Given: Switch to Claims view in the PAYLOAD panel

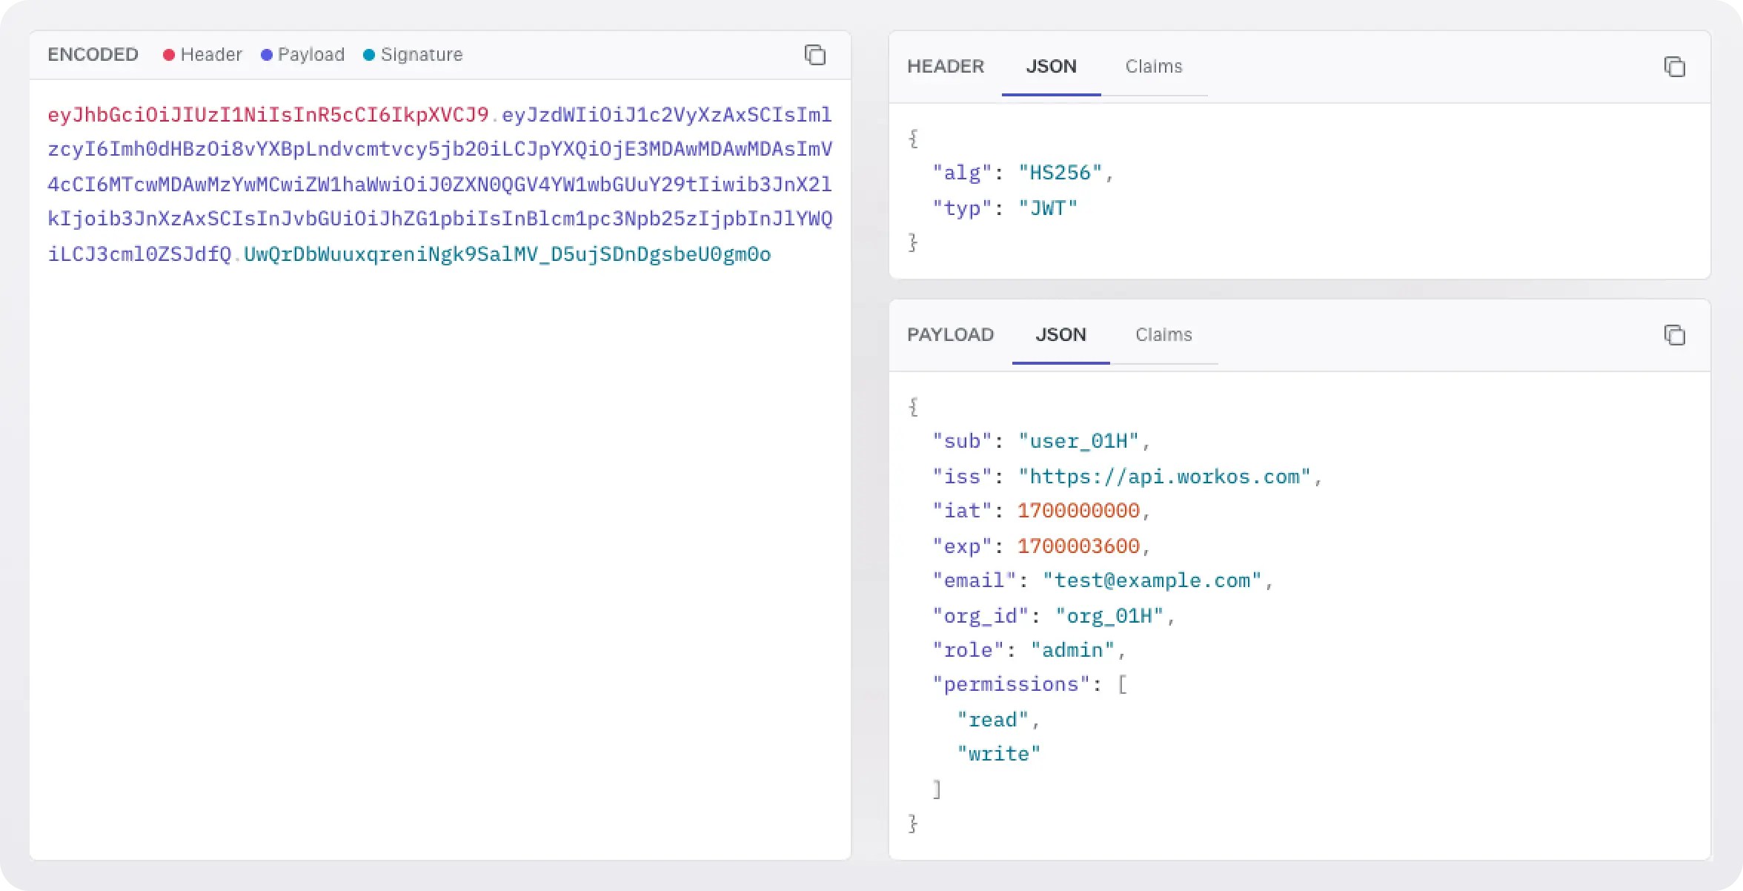Looking at the screenshot, I should click(x=1163, y=335).
